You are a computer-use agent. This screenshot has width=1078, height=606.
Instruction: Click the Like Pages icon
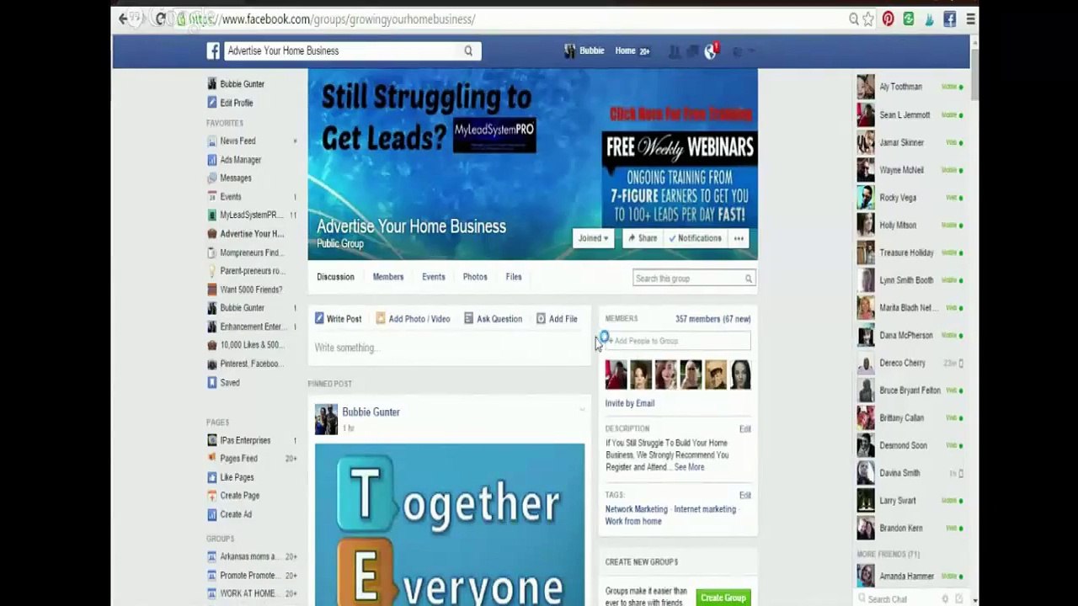click(212, 477)
